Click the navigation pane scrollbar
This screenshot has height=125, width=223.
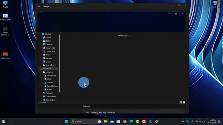point(60,63)
